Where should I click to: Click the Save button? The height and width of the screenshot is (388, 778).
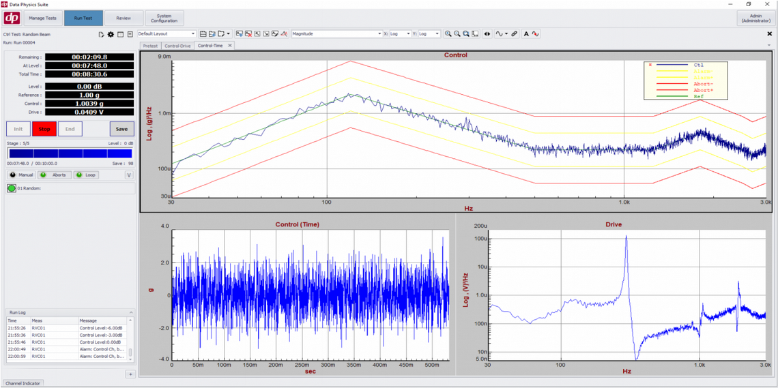(x=121, y=129)
